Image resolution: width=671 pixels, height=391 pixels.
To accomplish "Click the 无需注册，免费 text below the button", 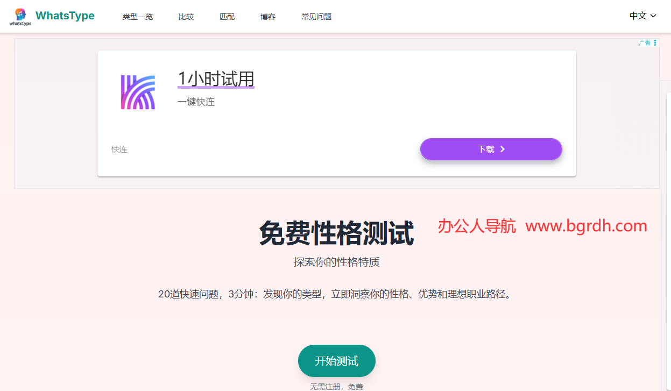I will click(336, 386).
